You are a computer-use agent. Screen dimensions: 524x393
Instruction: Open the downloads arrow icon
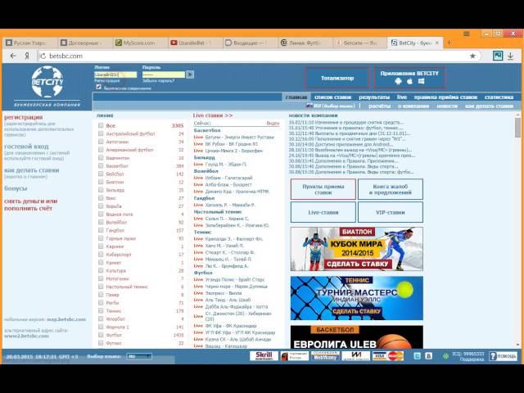point(510,56)
